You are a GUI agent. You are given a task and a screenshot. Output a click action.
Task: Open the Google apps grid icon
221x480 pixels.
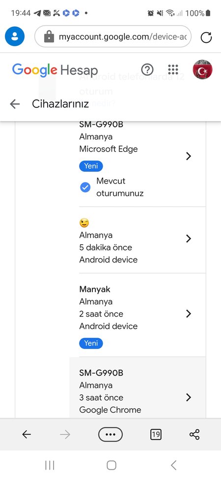pos(173,70)
